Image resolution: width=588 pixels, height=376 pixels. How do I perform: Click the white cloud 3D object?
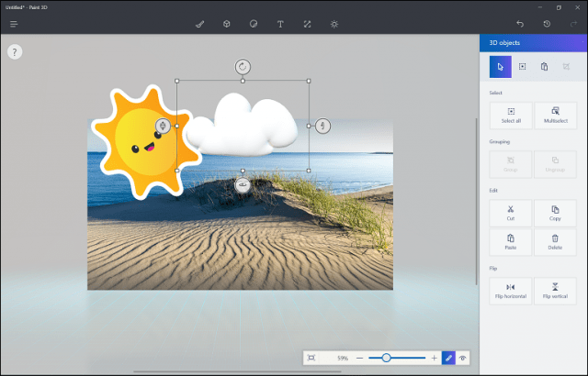[x=243, y=126]
